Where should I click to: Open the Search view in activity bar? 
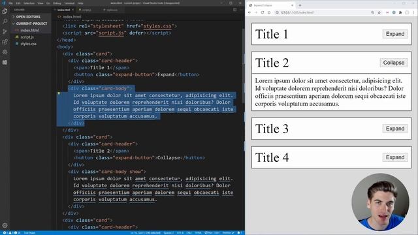click(x=5, y=22)
